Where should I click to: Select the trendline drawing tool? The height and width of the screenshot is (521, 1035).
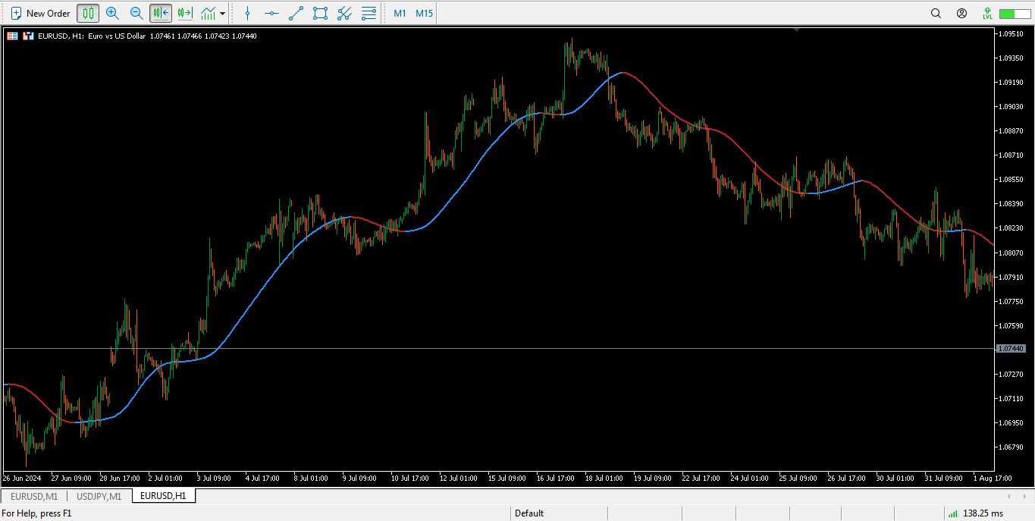(296, 13)
